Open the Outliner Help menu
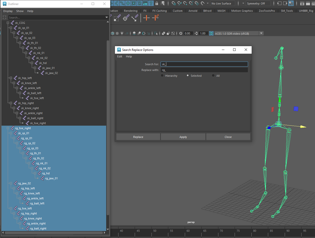The width and height of the screenshot is (315, 238). click(30, 11)
